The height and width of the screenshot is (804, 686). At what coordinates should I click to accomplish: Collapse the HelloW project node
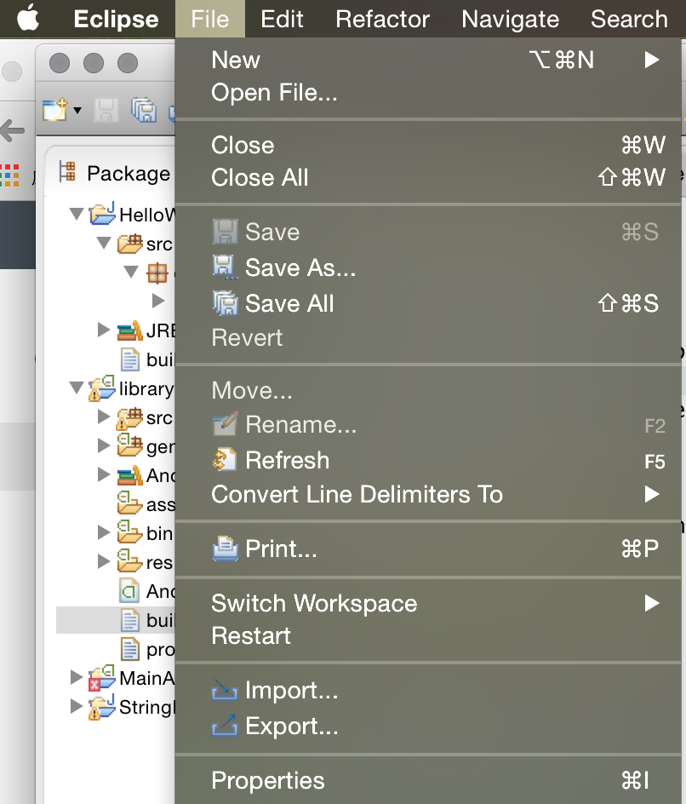coord(77,214)
